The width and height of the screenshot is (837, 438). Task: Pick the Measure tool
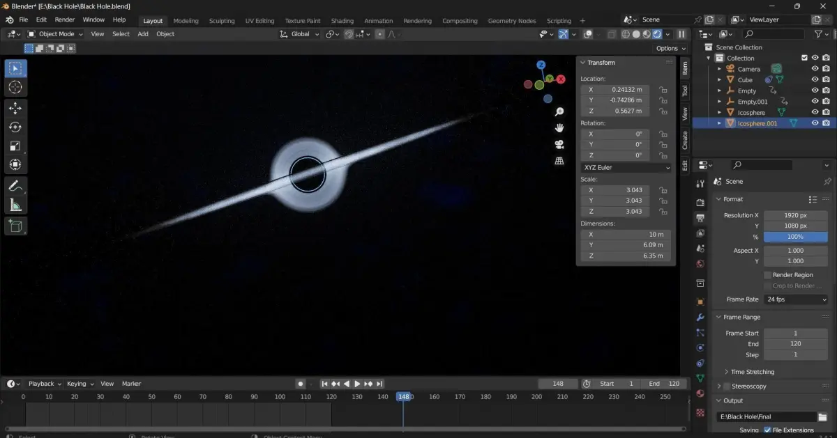point(15,205)
